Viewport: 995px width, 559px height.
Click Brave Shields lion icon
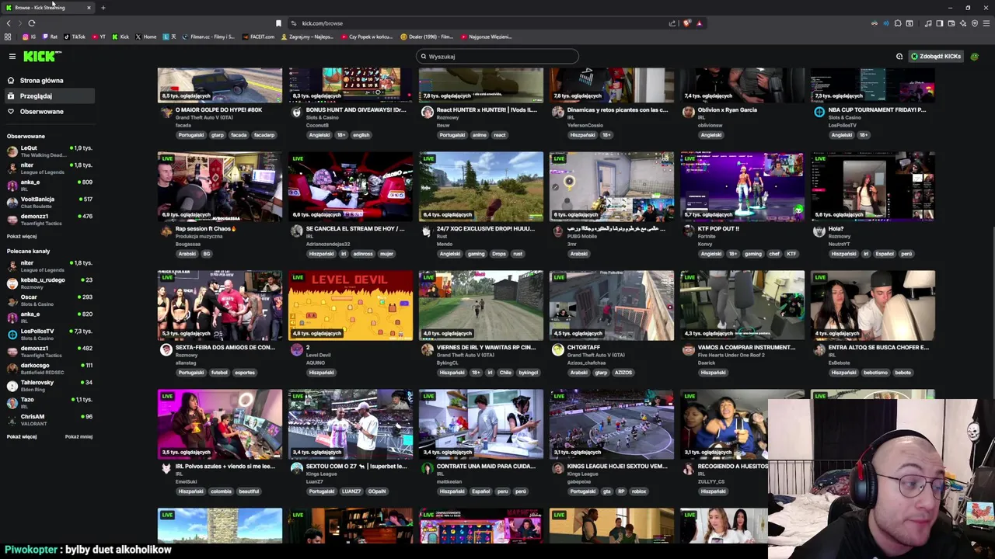pyautogui.click(x=686, y=23)
